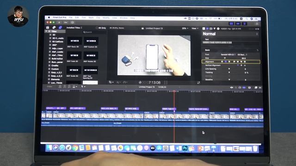Screen dimensions: 296x166
Task: Open the Final Cut Pro menu
Action: point(60,18)
